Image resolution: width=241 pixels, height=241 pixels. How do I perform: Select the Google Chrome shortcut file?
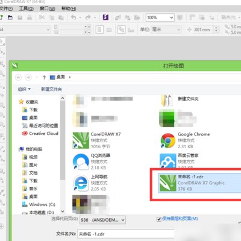click(x=185, y=140)
